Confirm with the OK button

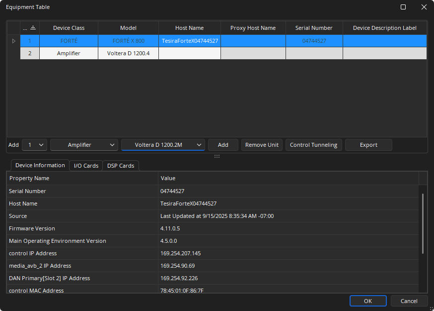[367, 301]
